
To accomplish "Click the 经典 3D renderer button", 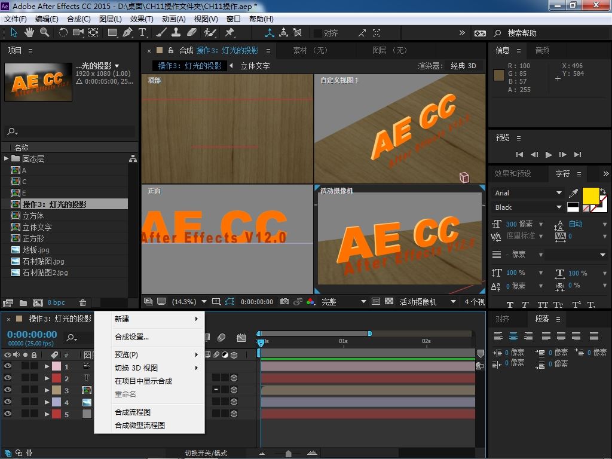I will coord(463,66).
